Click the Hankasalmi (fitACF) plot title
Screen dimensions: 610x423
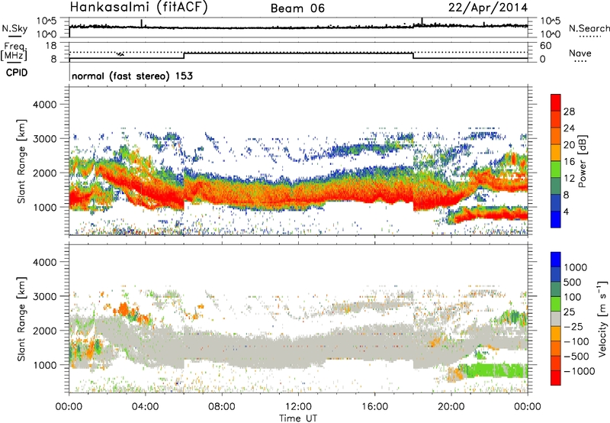(139, 8)
